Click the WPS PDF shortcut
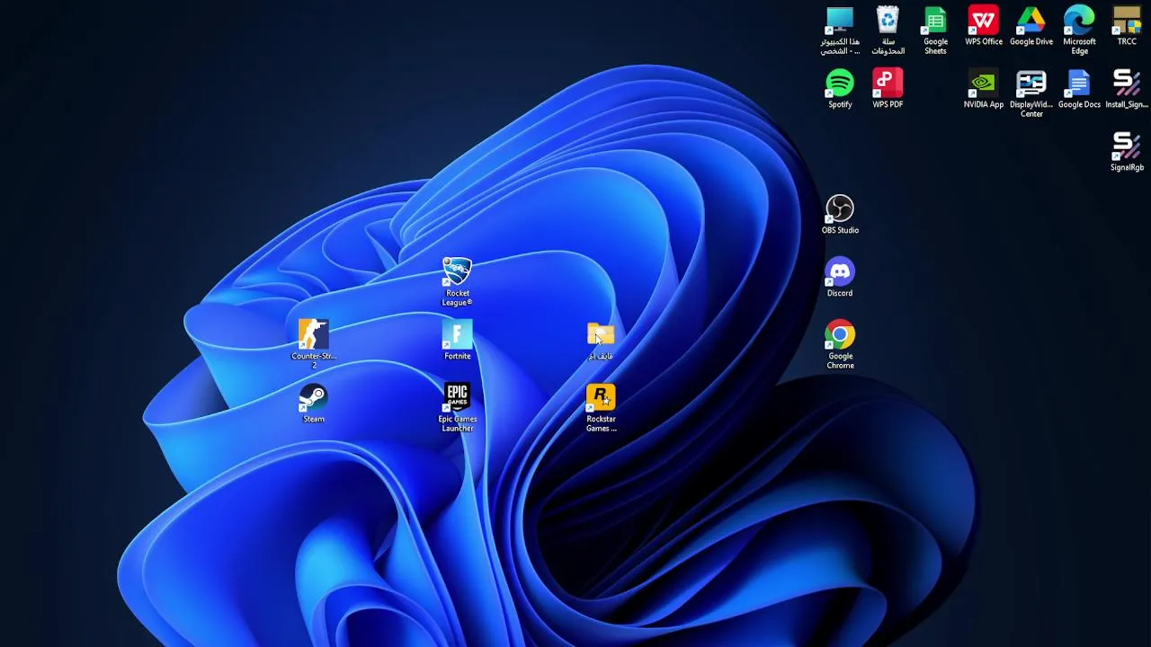Viewport: 1151px width, 647px height. (x=888, y=88)
